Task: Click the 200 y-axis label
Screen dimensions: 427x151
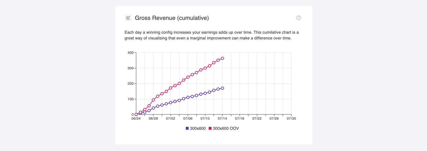Action: (x=130, y=84)
